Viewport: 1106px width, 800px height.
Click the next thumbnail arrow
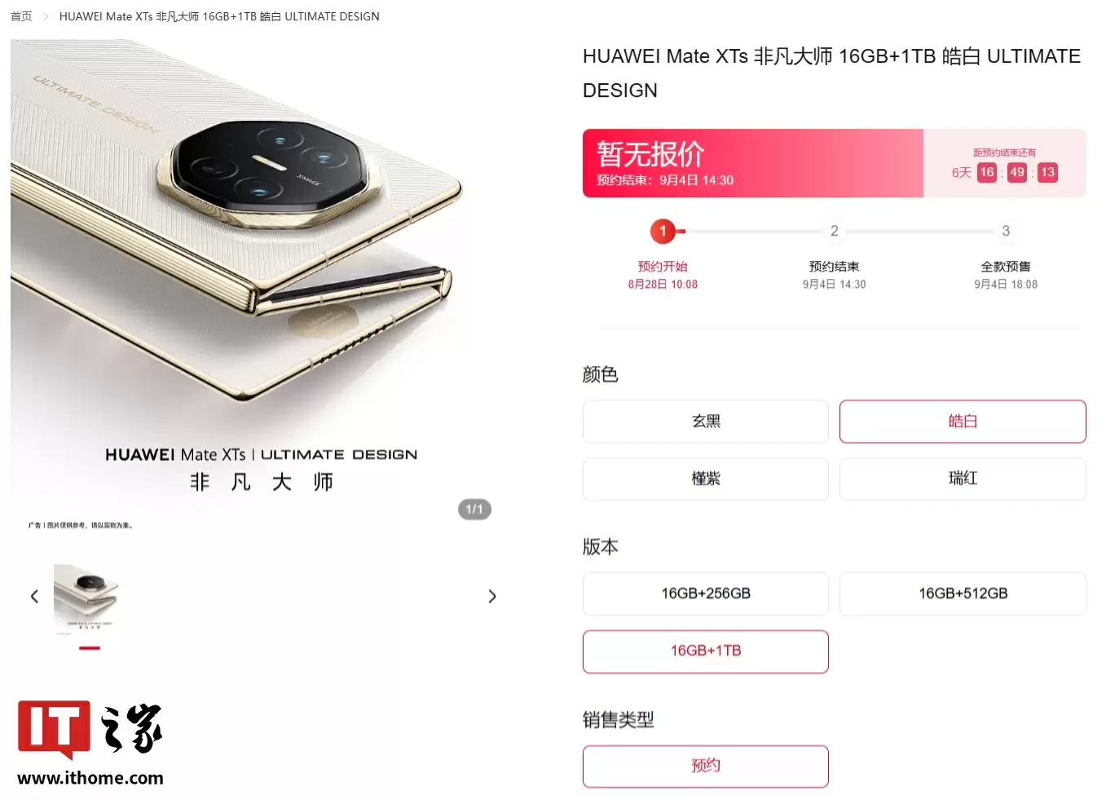coord(492,596)
